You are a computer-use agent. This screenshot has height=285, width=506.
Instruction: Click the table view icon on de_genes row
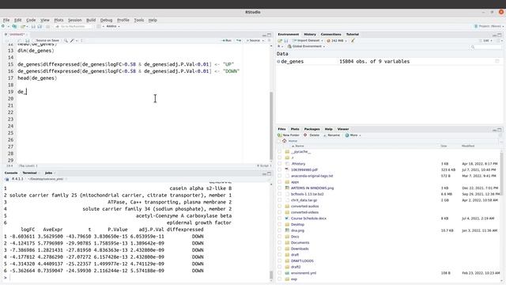click(497, 61)
